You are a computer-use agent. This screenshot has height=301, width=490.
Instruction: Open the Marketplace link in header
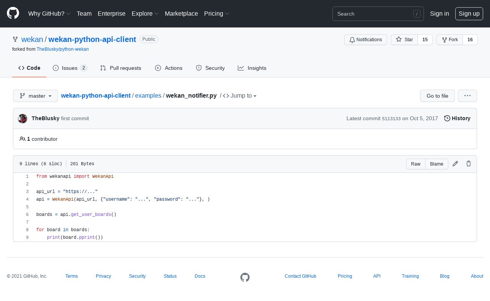tap(181, 14)
